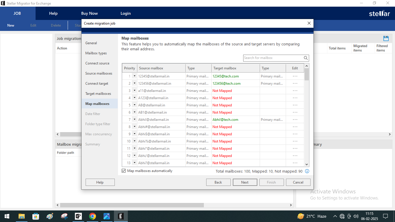Click mapped target 12345@tech.com
The height and width of the screenshot is (222, 395).
[226, 76]
